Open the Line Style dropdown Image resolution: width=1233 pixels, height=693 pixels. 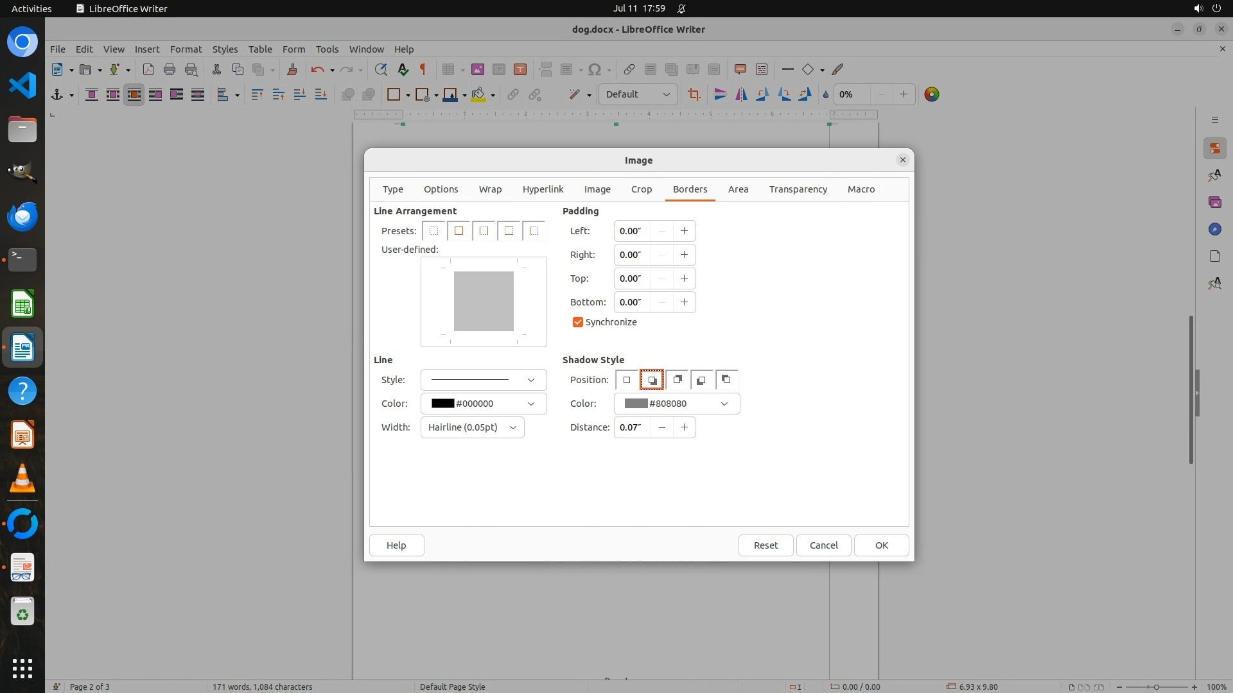pos(483,380)
